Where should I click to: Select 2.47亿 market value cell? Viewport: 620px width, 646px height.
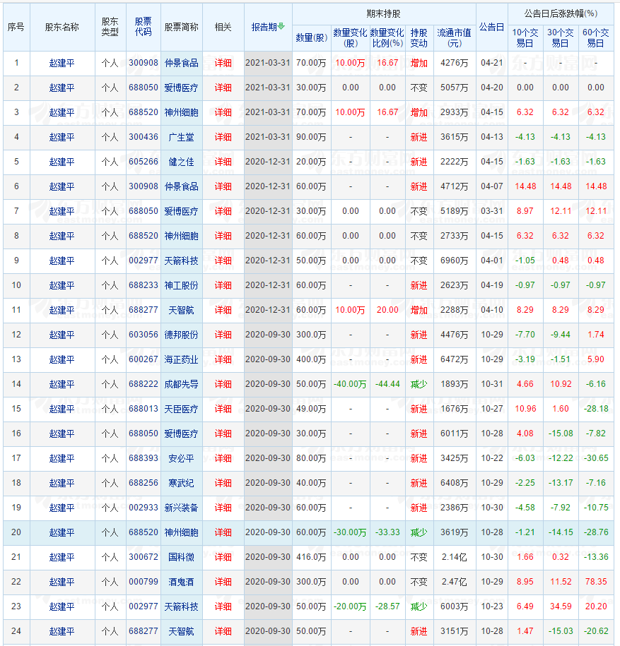click(454, 582)
